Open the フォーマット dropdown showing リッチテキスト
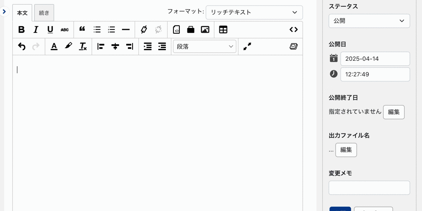The image size is (422, 211). pos(254,12)
